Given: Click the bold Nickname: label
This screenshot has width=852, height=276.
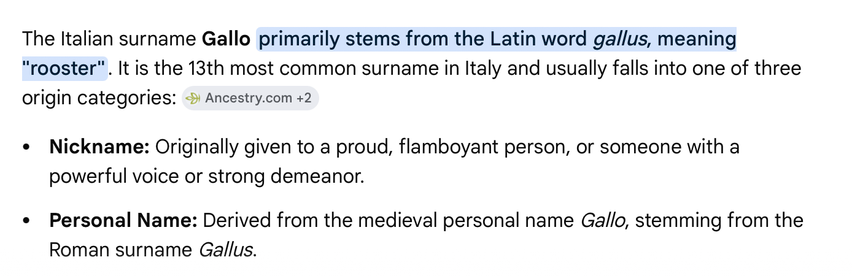Looking at the screenshot, I should tap(100, 147).
